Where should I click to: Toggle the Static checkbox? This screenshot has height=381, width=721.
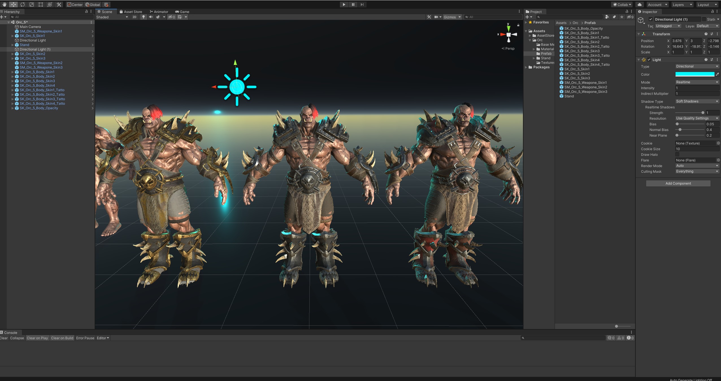(x=704, y=19)
